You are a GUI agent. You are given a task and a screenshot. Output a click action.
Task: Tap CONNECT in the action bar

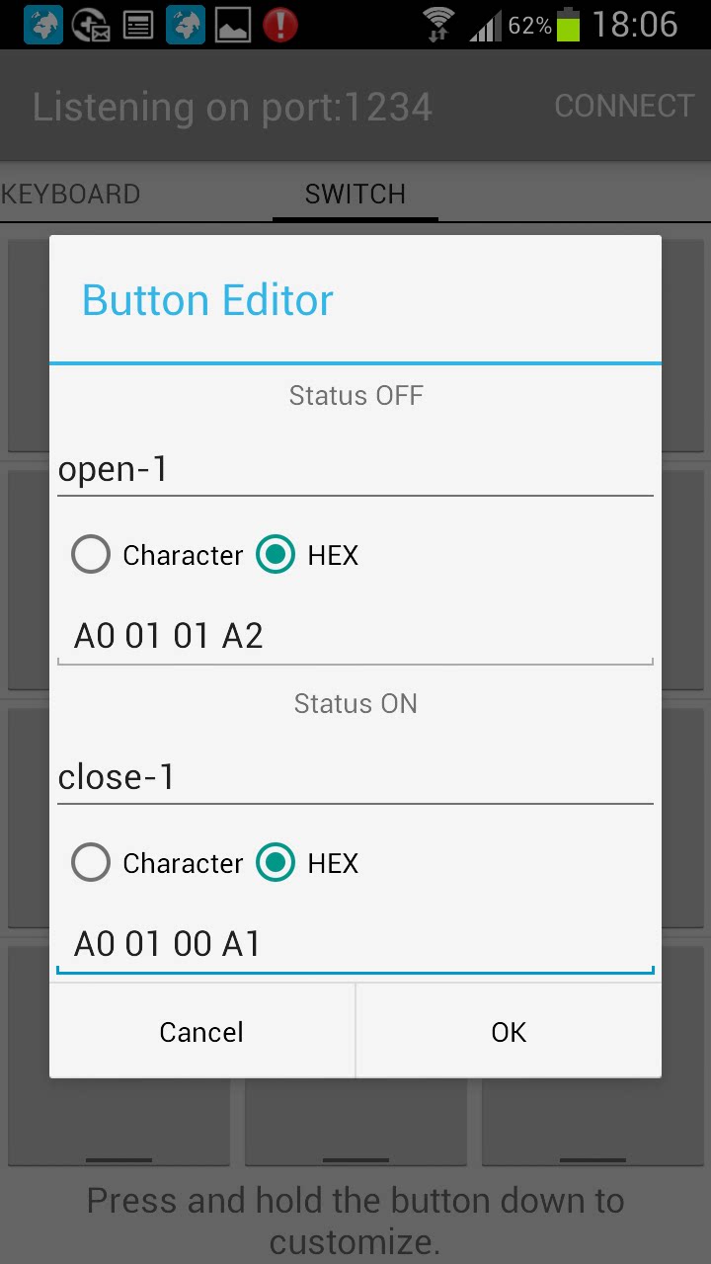pos(624,106)
